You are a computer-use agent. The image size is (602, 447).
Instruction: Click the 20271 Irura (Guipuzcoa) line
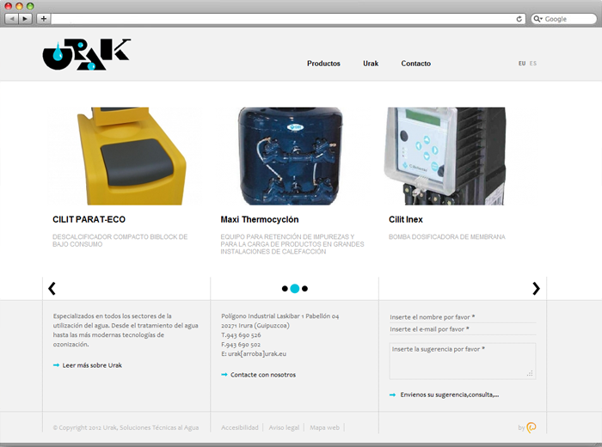255,326
